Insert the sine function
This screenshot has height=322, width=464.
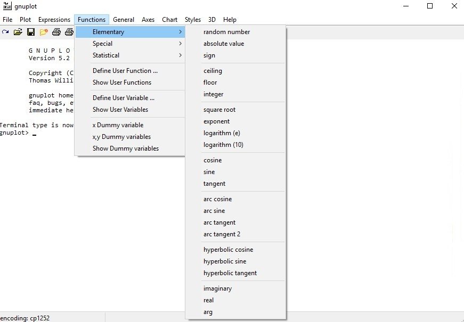pos(236,172)
